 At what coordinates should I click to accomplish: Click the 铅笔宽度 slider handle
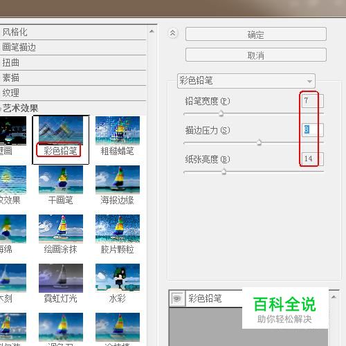point(221,113)
